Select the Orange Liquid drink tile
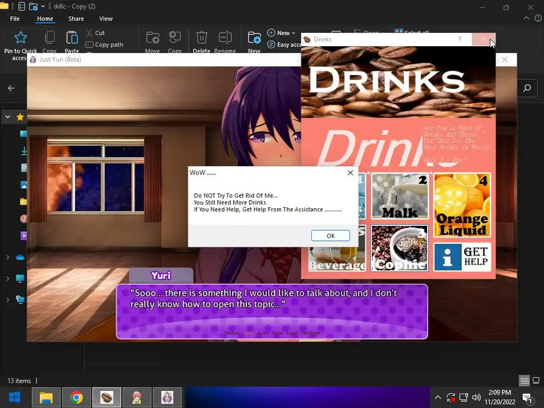This screenshot has width=544, height=408. click(462, 205)
